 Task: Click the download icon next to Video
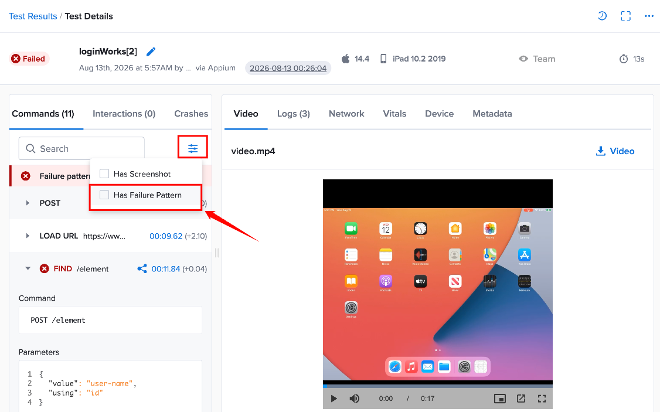pos(601,151)
